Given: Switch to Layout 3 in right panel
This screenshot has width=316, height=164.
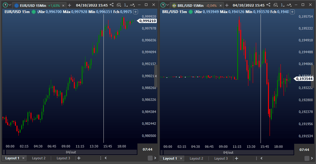Looking at the screenshot, I should pos(221,158).
